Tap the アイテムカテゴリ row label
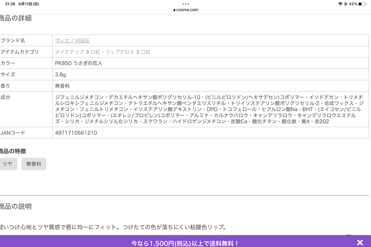 20,52
